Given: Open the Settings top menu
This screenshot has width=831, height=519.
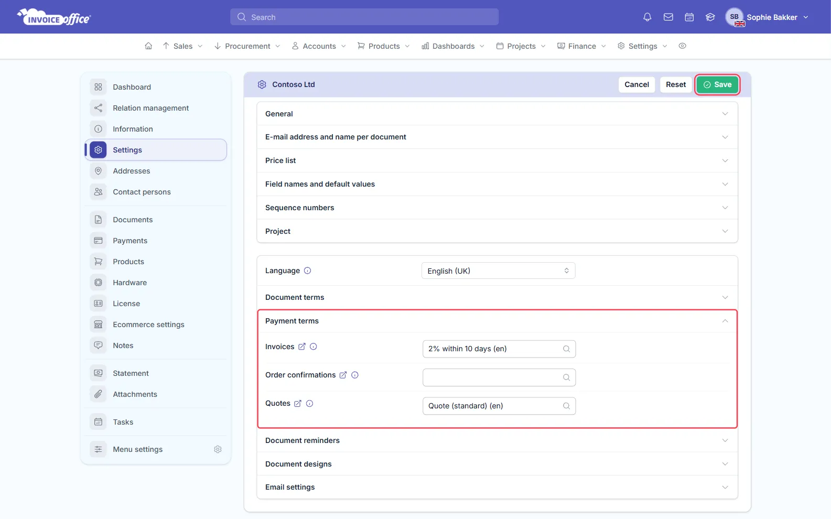Looking at the screenshot, I should pyautogui.click(x=642, y=46).
